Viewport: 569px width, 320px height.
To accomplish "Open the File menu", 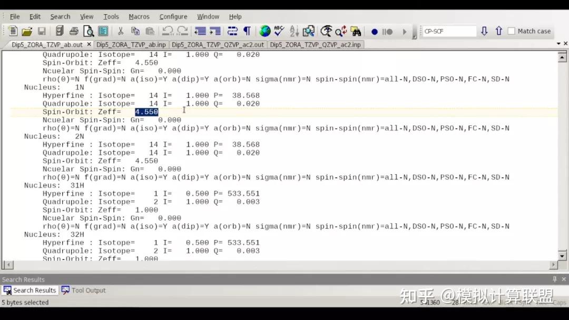I will pyautogui.click(x=15, y=17).
